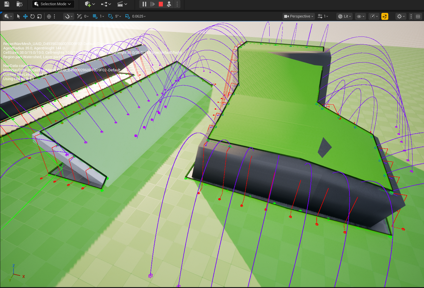The width and height of the screenshot is (424, 288).
Task: Pause the running simulation
Action: click(144, 4)
